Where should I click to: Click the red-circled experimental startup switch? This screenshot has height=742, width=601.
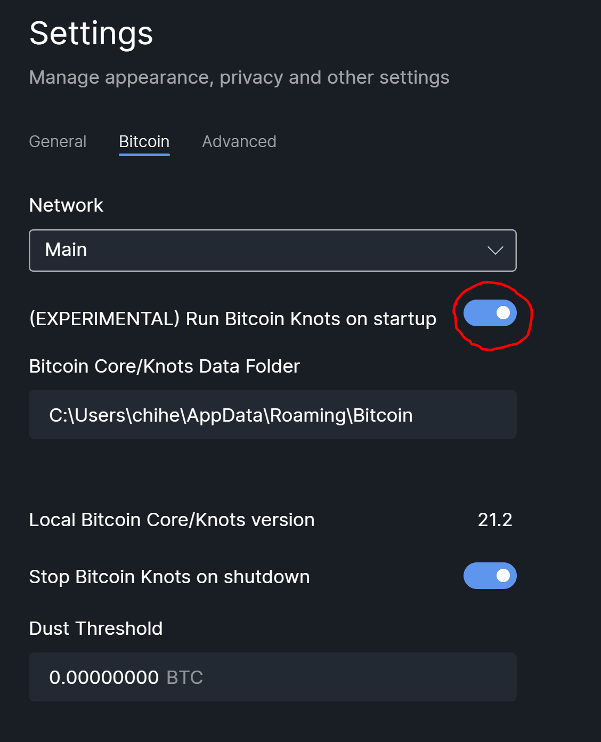[x=490, y=314]
